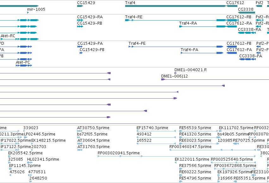The width and height of the screenshot is (269, 183).
Task: Click the EK122011.5prime EST glyph
Action: coord(175,163)
